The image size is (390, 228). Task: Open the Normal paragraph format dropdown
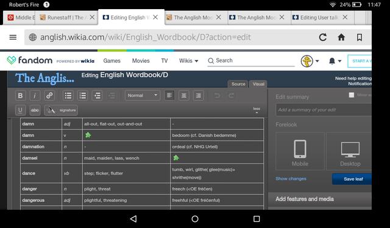(x=142, y=95)
